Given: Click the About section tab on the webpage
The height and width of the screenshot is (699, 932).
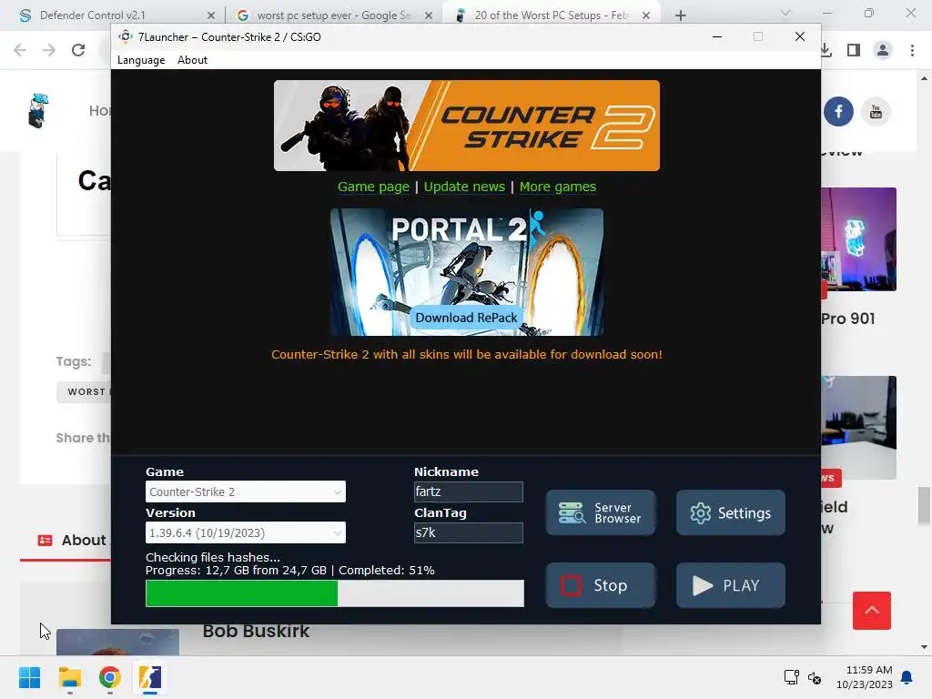Looking at the screenshot, I should (73, 541).
